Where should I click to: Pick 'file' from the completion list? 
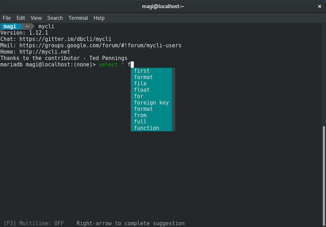(152, 84)
